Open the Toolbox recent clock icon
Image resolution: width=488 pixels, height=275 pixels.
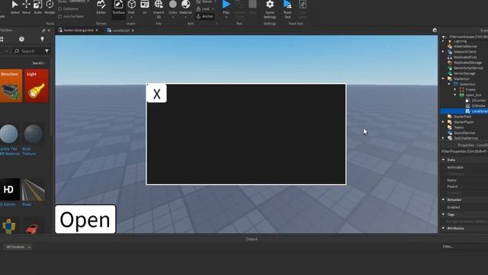[x=21, y=39]
